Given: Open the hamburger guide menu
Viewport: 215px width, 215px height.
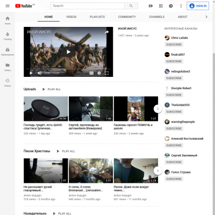Looking at the screenshot, I should point(8,6).
